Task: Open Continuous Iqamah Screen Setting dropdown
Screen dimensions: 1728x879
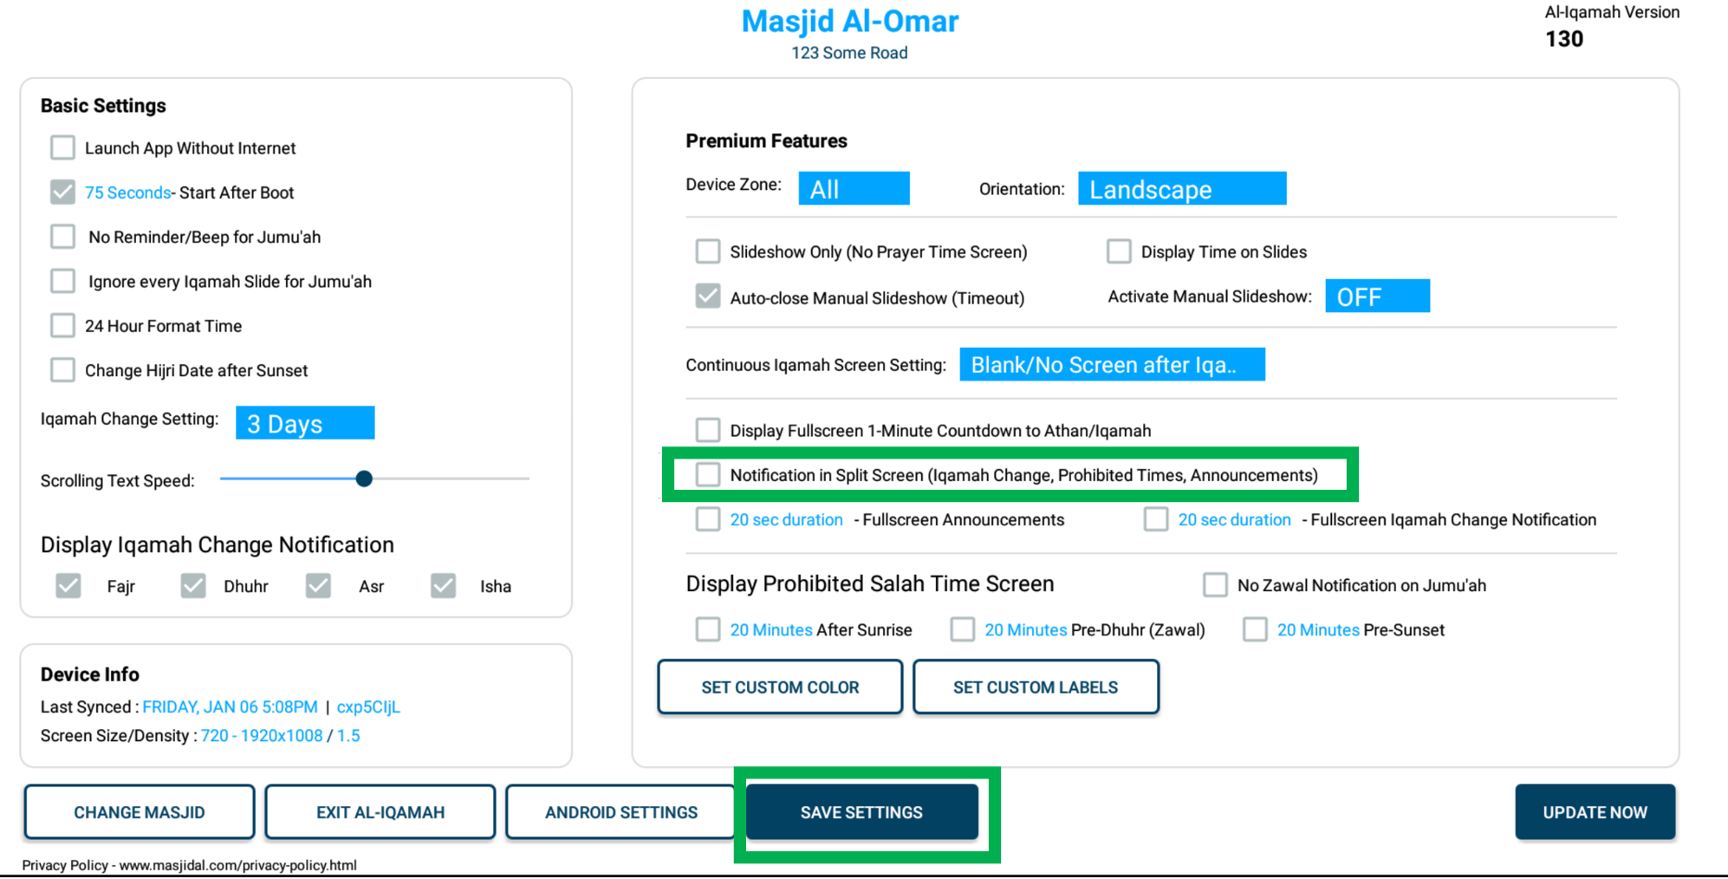Action: [1112, 364]
